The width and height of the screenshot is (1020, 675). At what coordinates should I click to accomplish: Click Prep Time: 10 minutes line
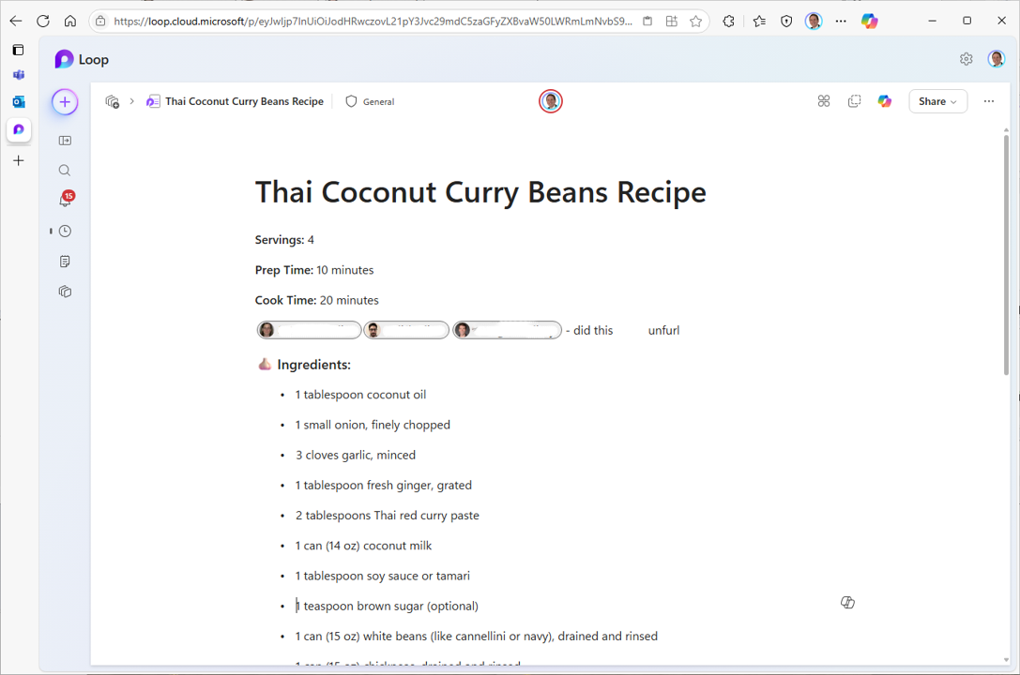314,270
